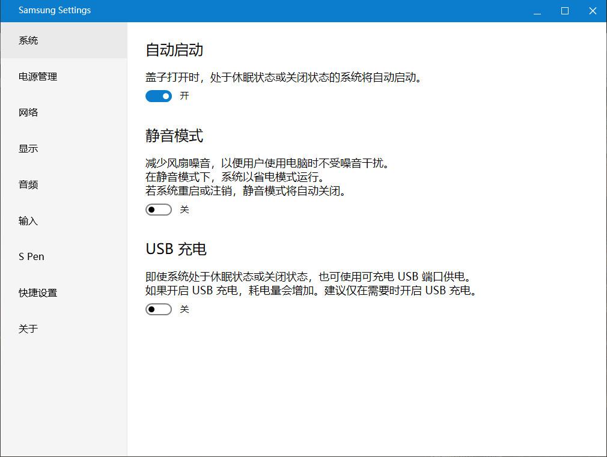This screenshot has height=457, width=607.
Task: Maximize the Samsung Settings window
Action: point(564,10)
